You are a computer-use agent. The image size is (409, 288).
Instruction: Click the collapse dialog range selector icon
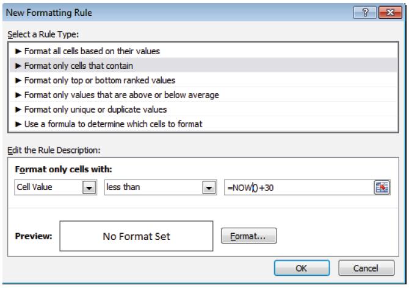pos(382,188)
